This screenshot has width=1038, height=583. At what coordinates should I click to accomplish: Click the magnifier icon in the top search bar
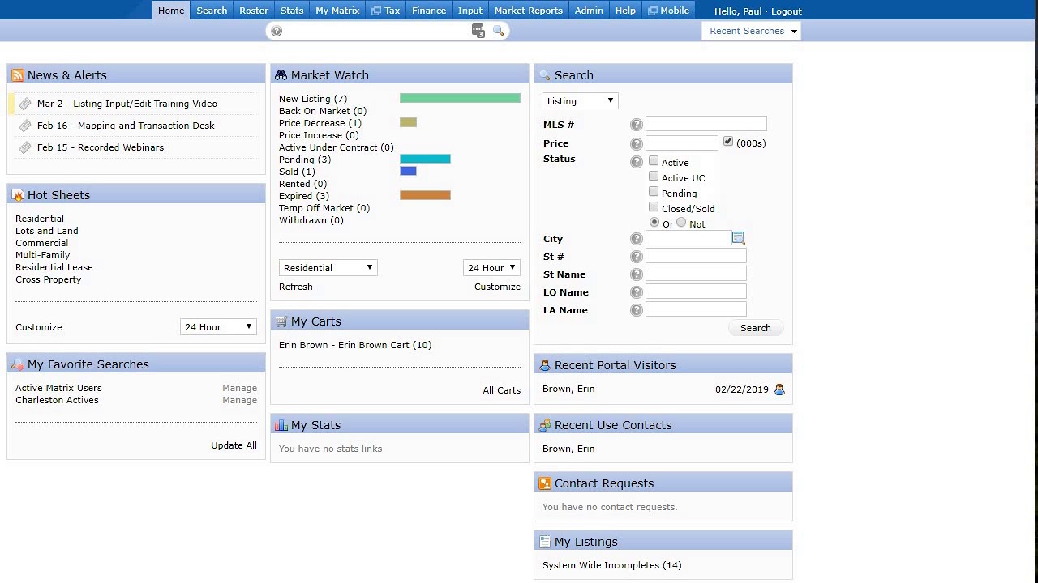click(x=498, y=31)
